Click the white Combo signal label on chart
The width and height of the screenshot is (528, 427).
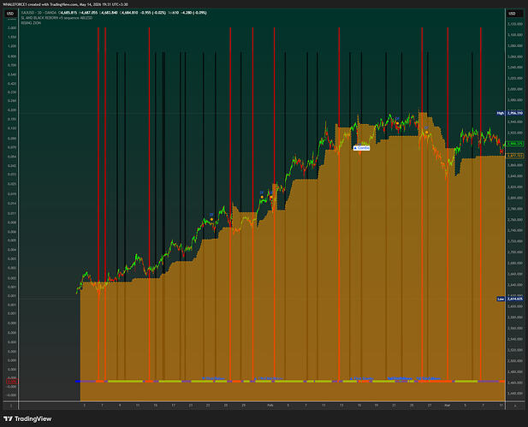pos(361,148)
